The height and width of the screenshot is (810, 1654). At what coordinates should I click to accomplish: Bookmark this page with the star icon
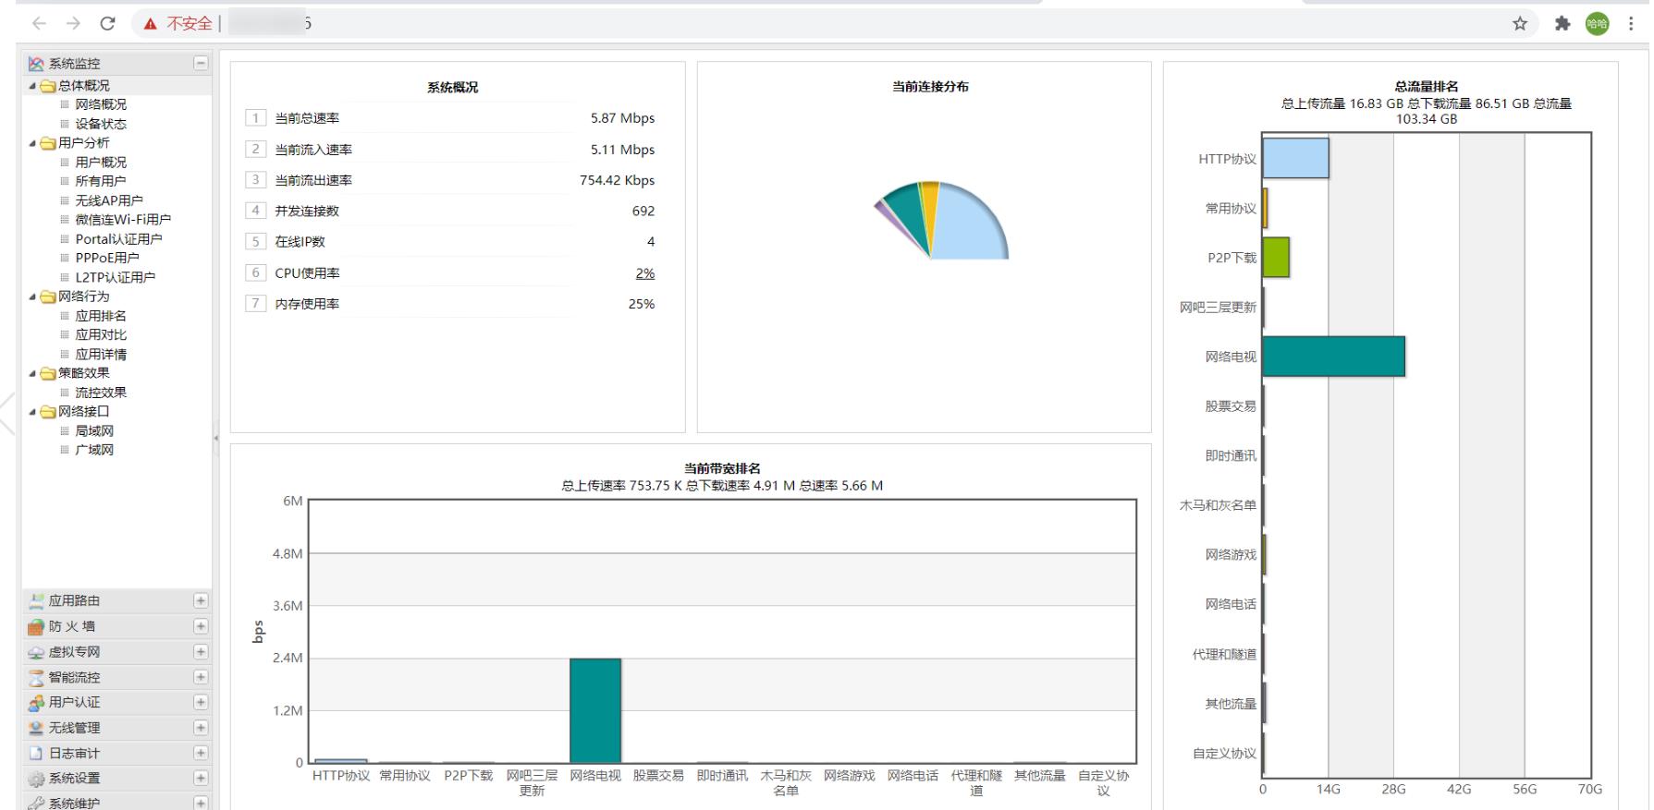[1520, 24]
